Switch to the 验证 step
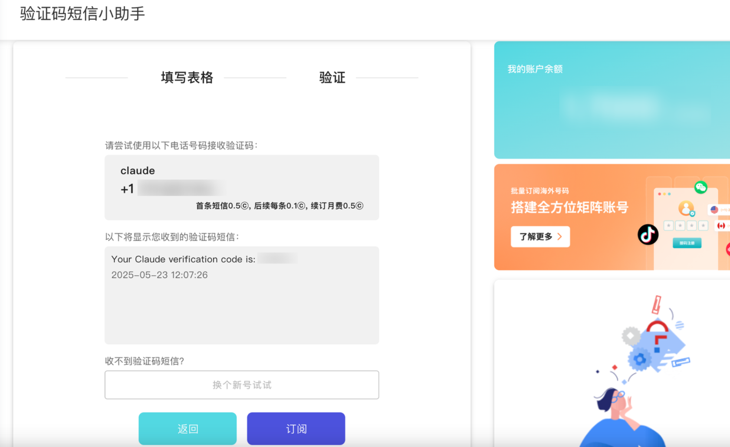Screen dimensions: 730x447 pyautogui.click(x=332, y=78)
